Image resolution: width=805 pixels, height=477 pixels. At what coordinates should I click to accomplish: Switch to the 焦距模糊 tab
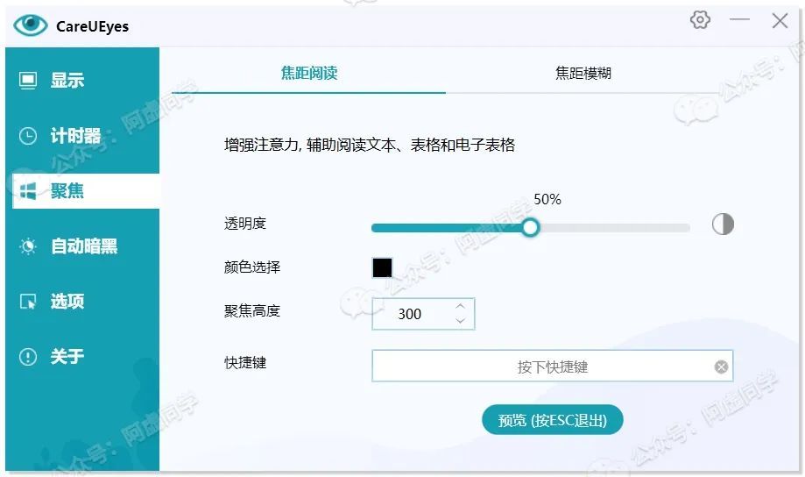point(583,74)
